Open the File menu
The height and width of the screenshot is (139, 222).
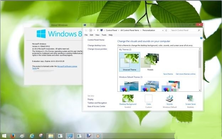pyautogui.click(x=86, y=35)
